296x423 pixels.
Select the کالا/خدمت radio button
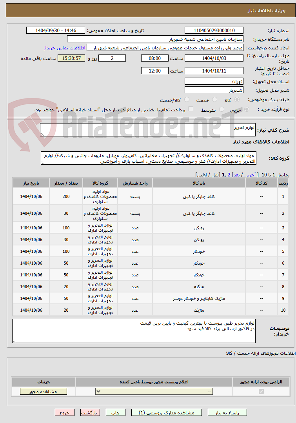(187, 100)
